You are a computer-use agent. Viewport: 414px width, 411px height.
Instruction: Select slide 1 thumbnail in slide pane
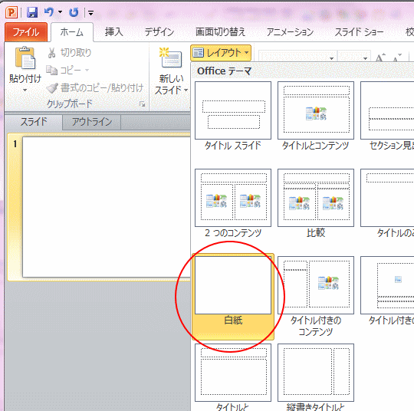click(106, 207)
